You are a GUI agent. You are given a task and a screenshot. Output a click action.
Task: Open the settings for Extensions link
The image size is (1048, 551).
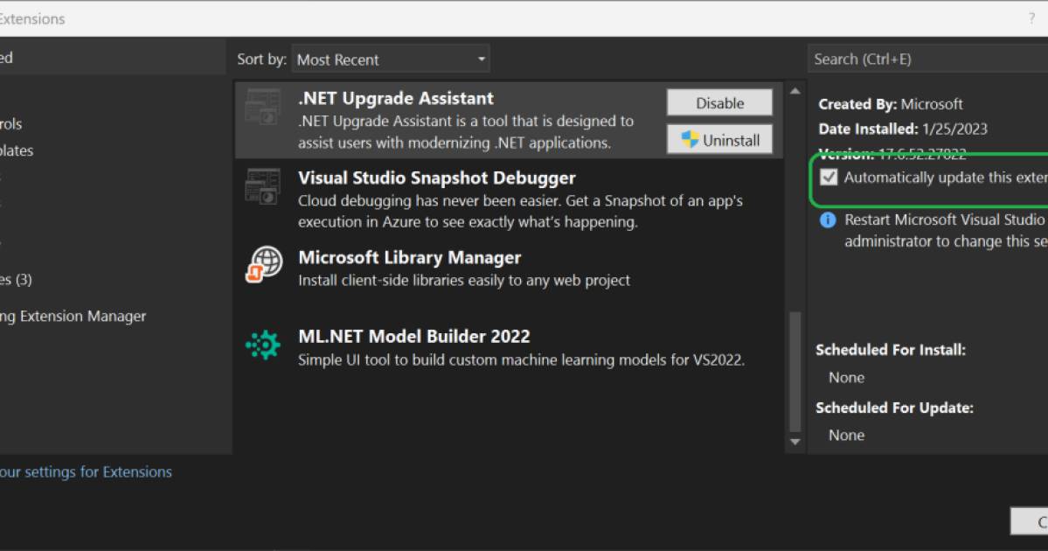[86, 472]
